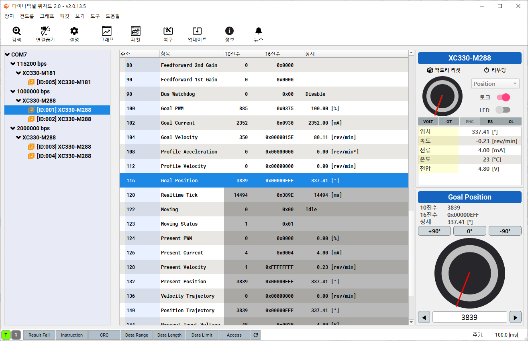Disable the 토크 torque toggle
Image resolution: width=528 pixels, height=341 pixels.
coord(503,97)
